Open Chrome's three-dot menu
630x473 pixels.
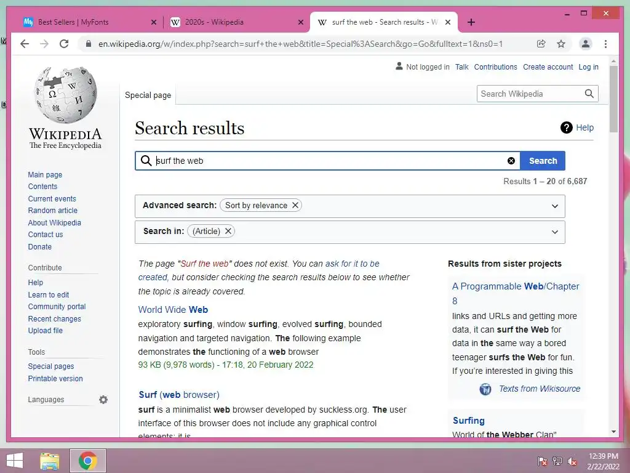pyautogui.click(x=605, y=44)
